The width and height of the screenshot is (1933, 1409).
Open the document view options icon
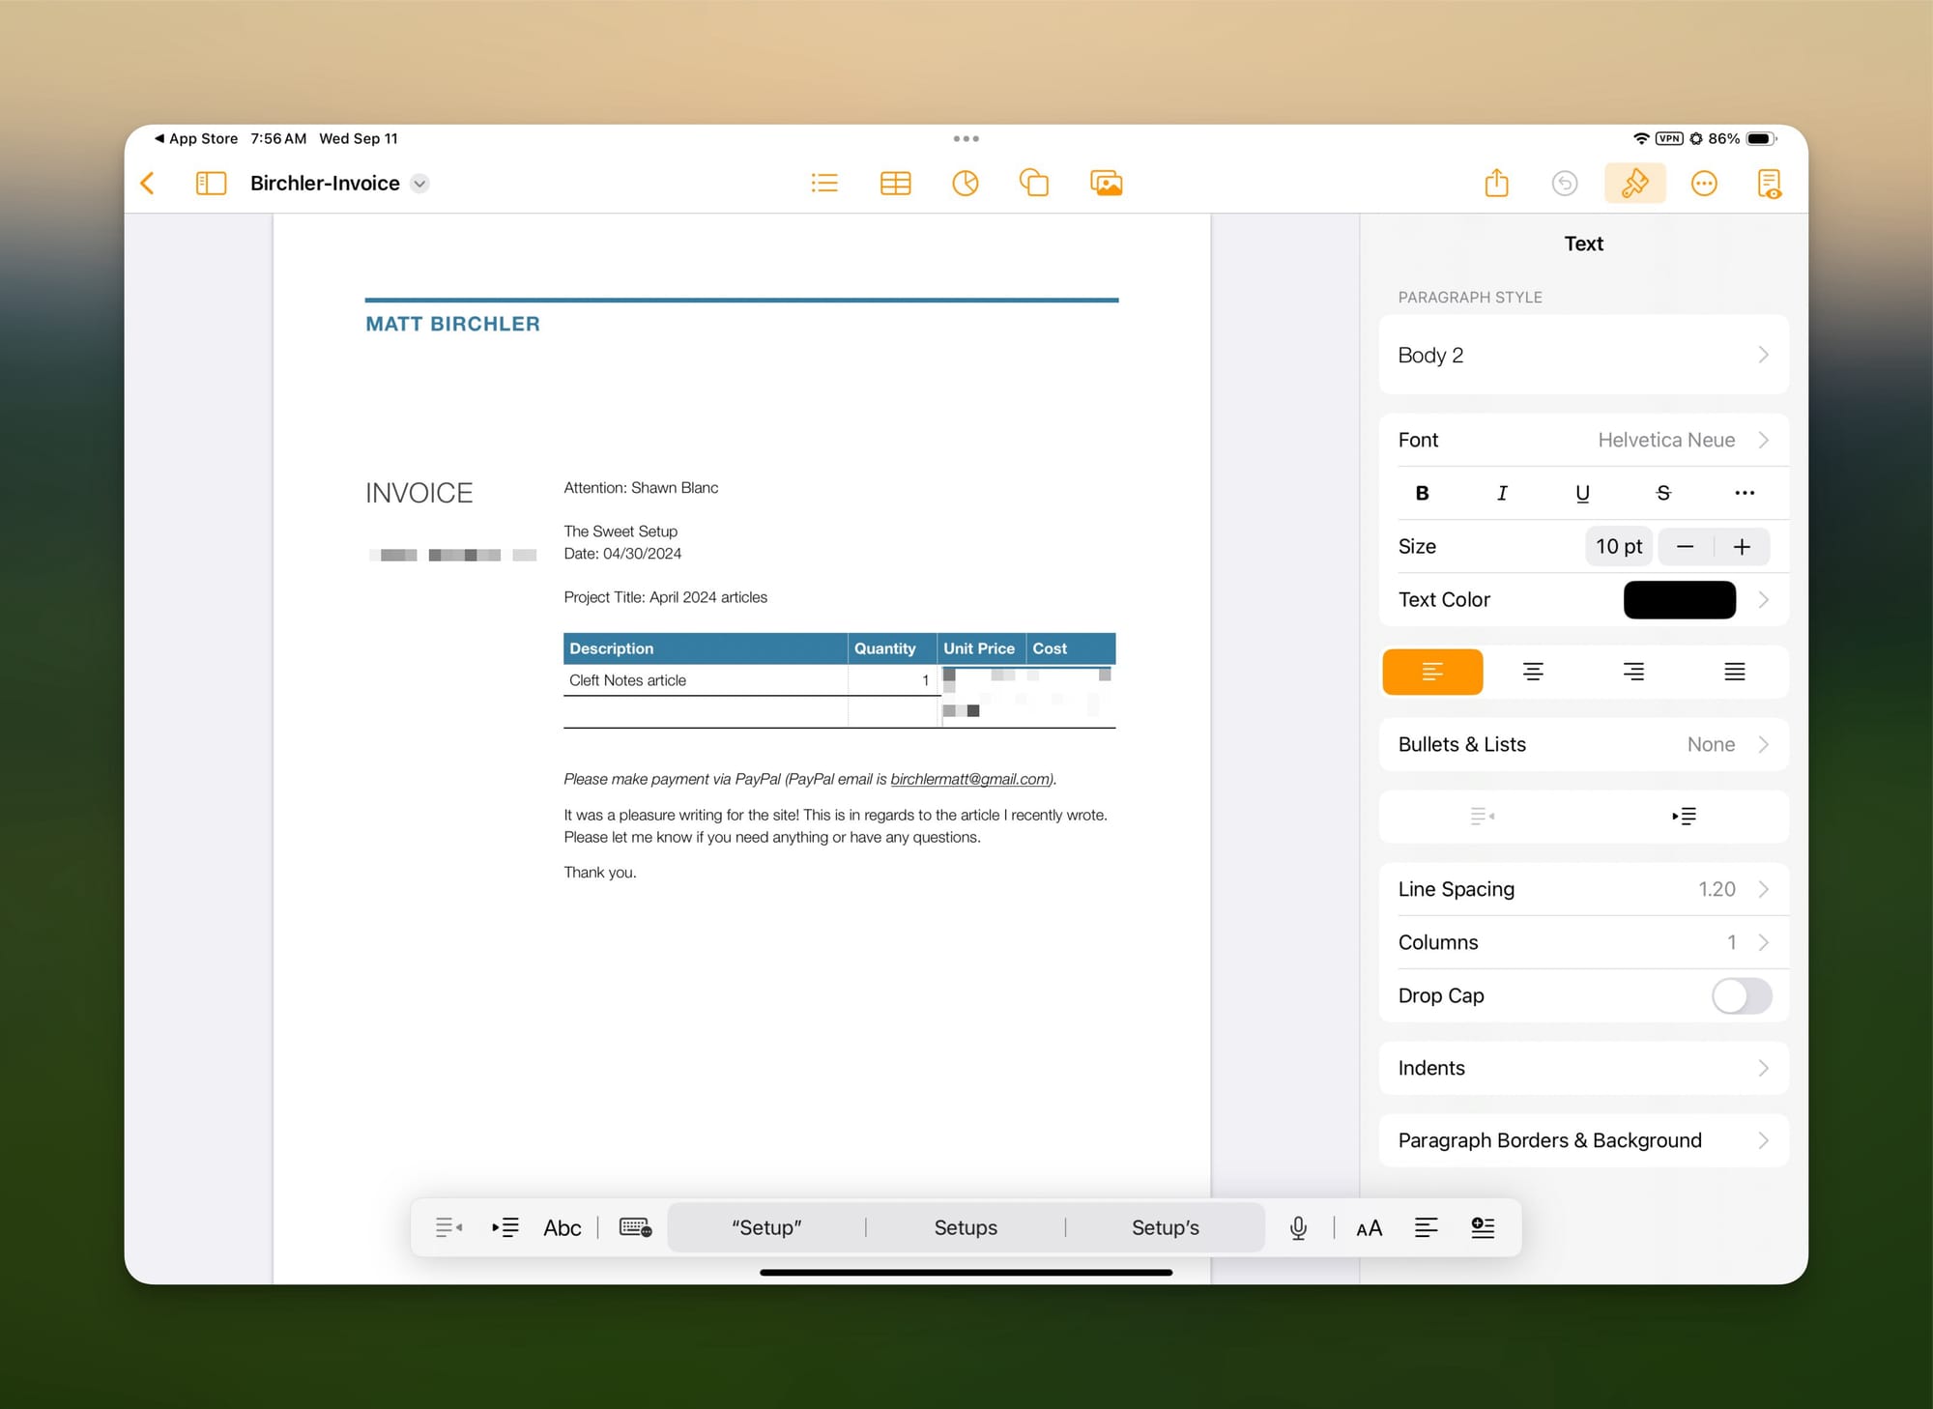coord(1769,184)
